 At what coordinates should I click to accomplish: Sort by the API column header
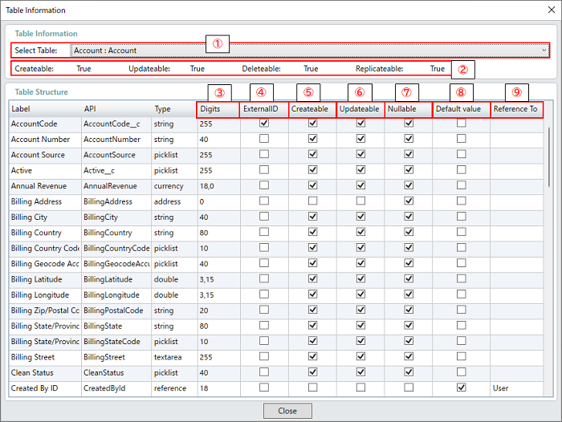pos(116,109)
